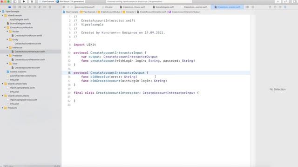Collapse the ViperExampleTests group
298x167 pixels.
(3, 83)
